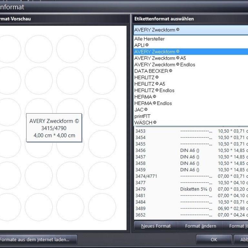Click the label preview tooltip 3415/4790
Image resolution: width=248 pixels, height=248 pixels.
[x=54, y=128]
